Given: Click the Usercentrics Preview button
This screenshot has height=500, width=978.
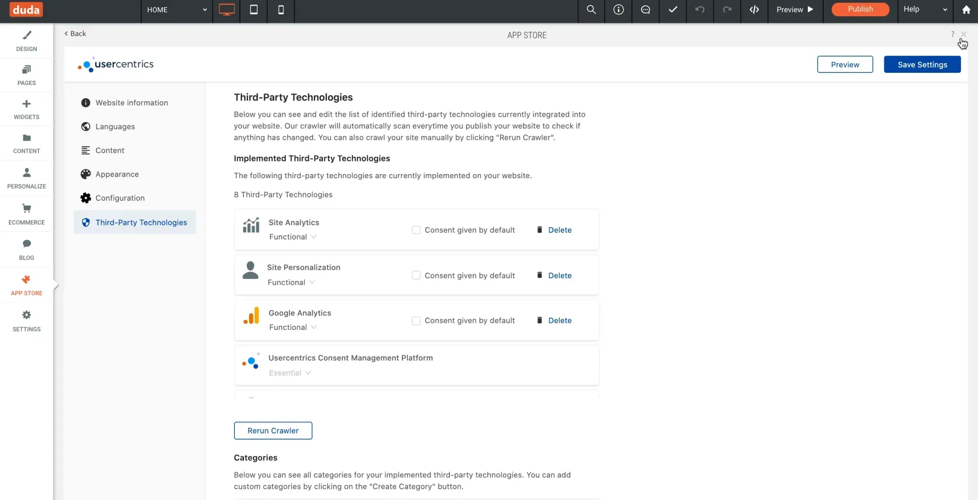Looking at the screenshot, I should point(845,65).
